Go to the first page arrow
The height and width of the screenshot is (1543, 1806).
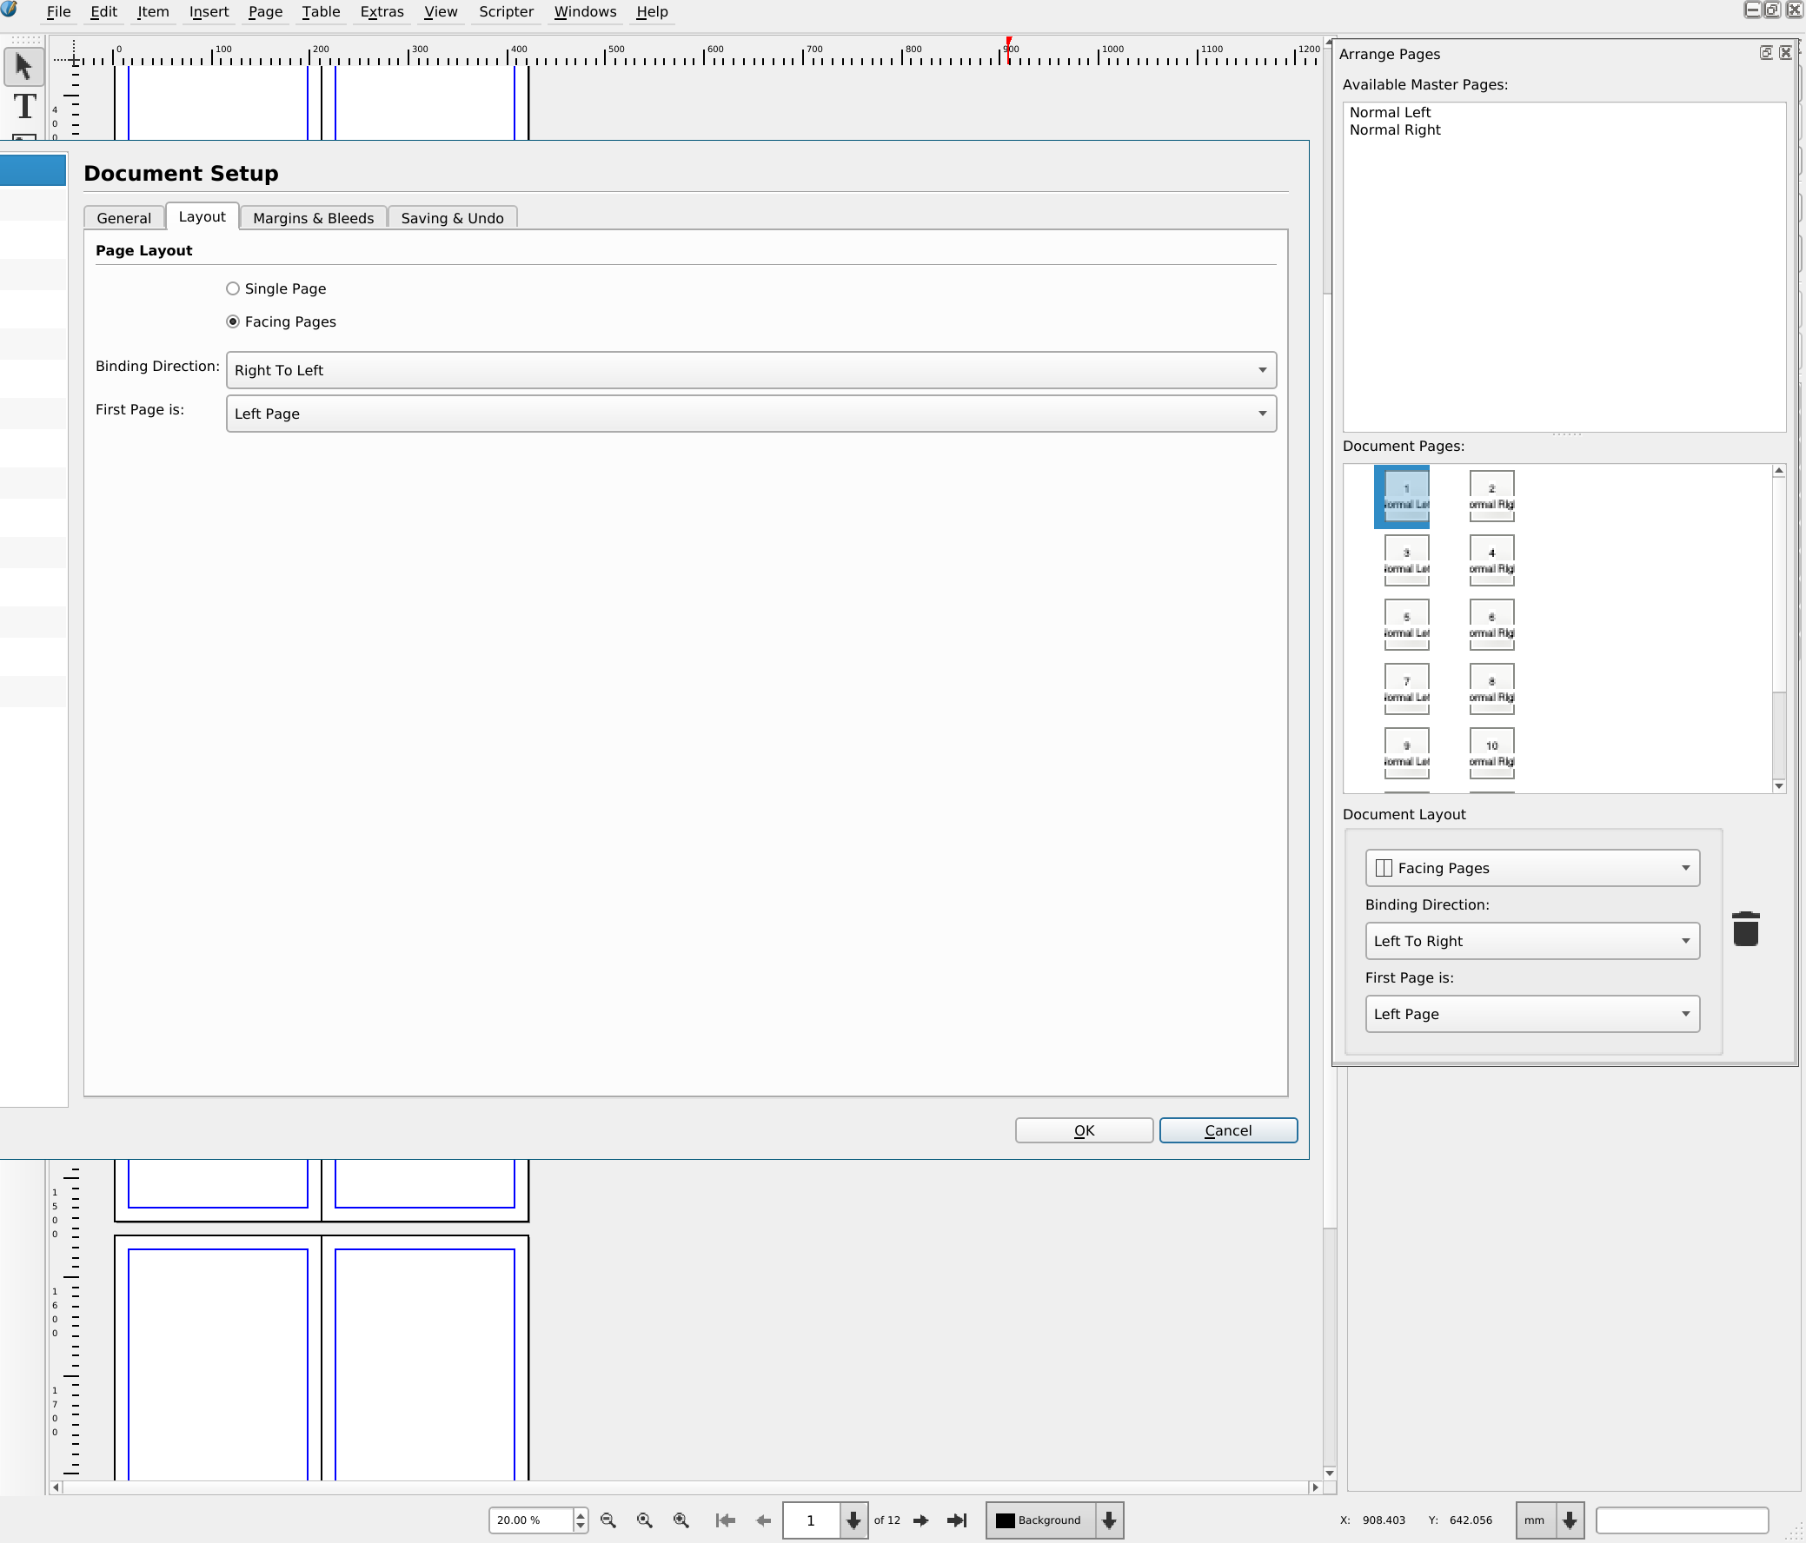[724, 1520]
